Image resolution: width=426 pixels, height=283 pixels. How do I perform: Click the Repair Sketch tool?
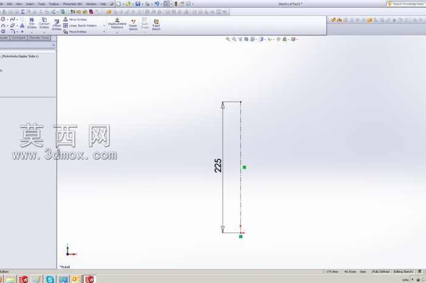coord(133,25)
